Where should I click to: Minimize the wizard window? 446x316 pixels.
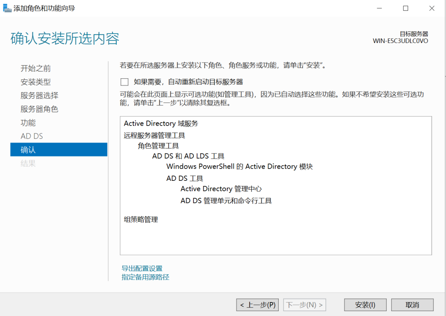(x=380, y=8)
